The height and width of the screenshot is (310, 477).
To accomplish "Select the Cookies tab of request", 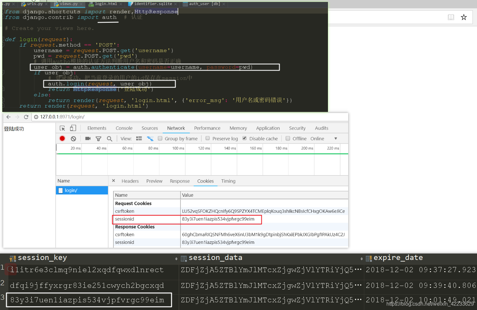I will click(x=205, y=181).
